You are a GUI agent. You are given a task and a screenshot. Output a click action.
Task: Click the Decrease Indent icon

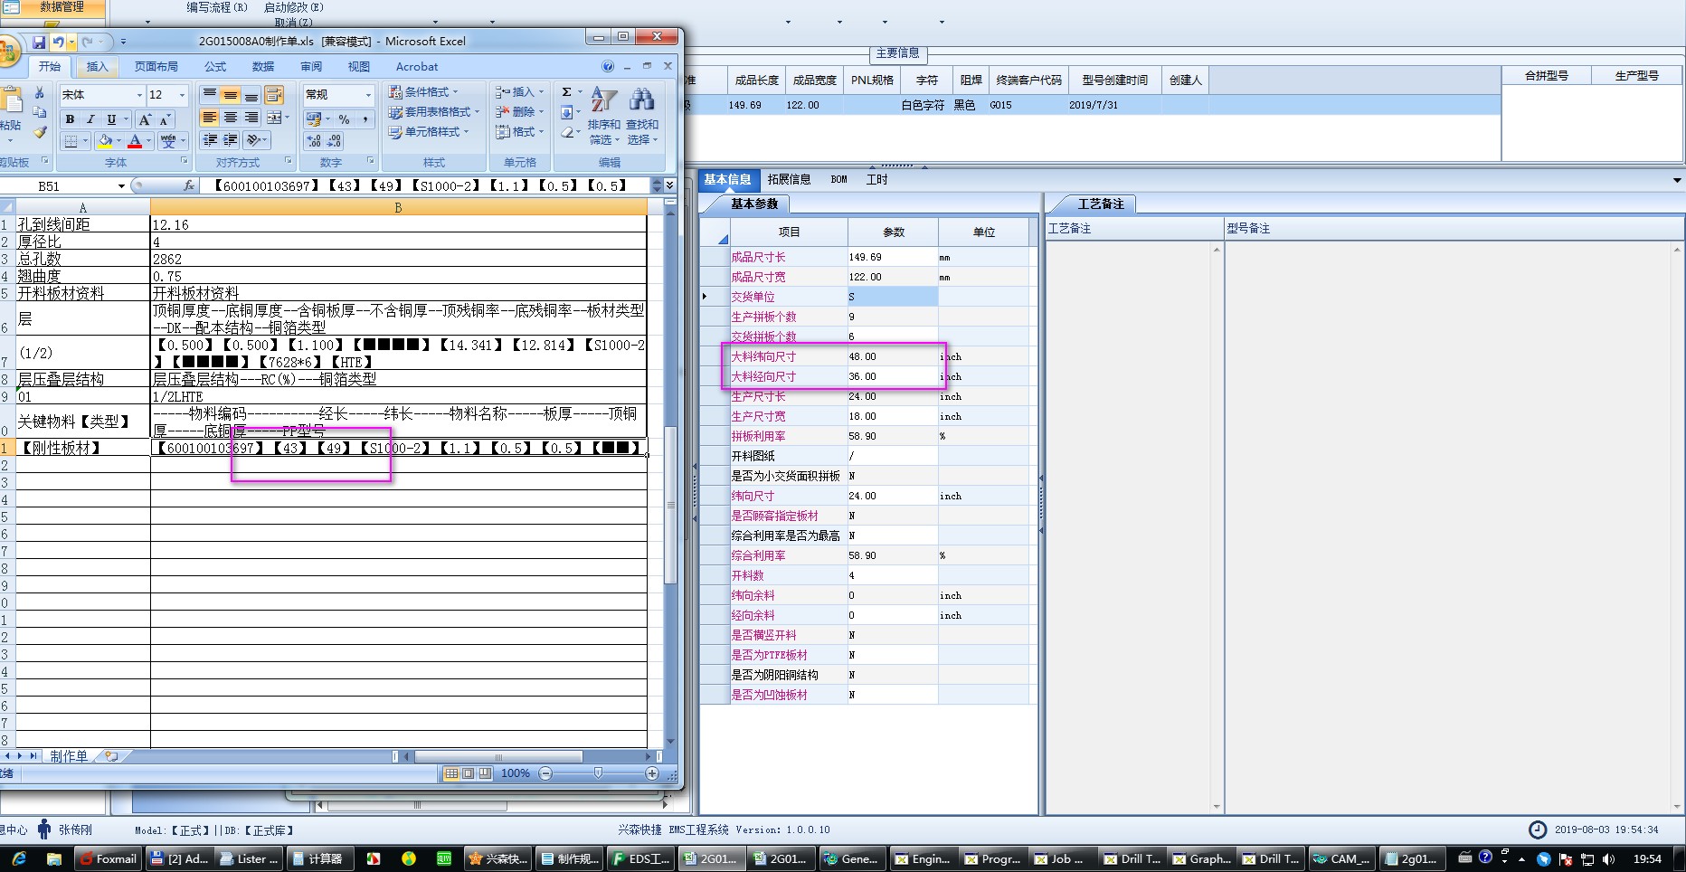tap(210, 140)
